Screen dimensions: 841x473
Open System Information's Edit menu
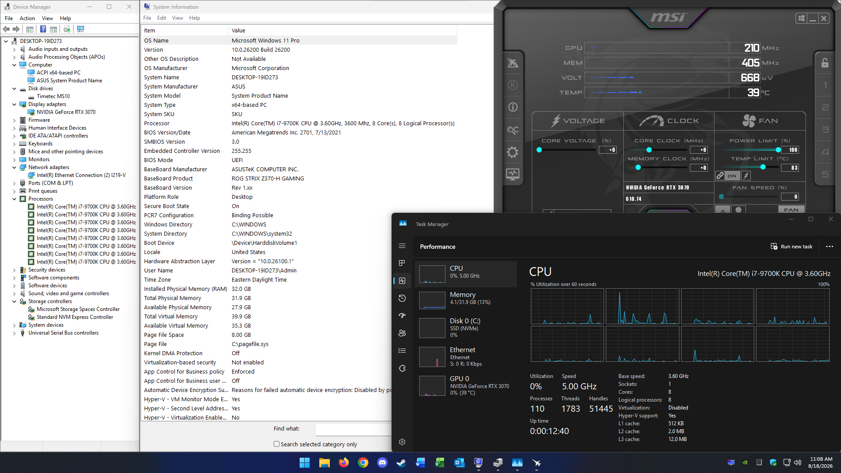click(162, 18)
